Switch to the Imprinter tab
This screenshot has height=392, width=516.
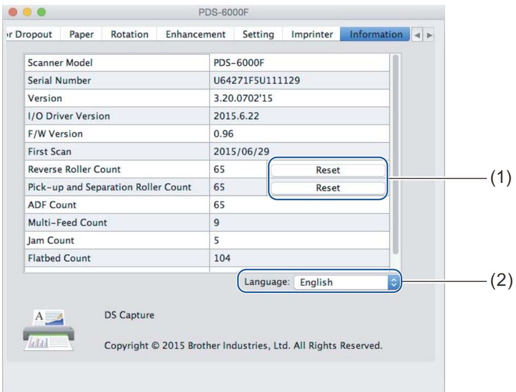tap(311, 34)
